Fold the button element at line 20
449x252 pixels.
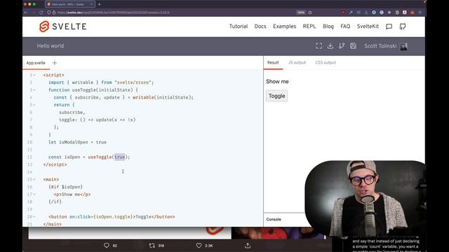(x=34, y=216)
